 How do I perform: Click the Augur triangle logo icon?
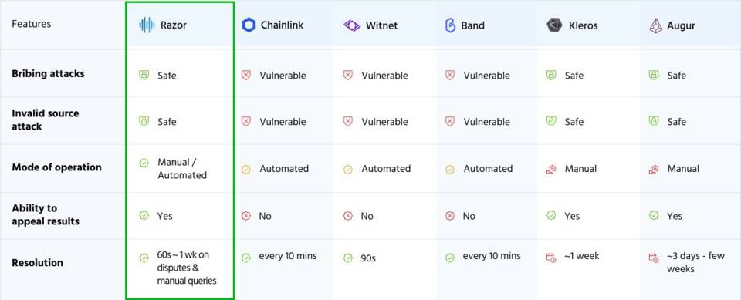[655, 25]
